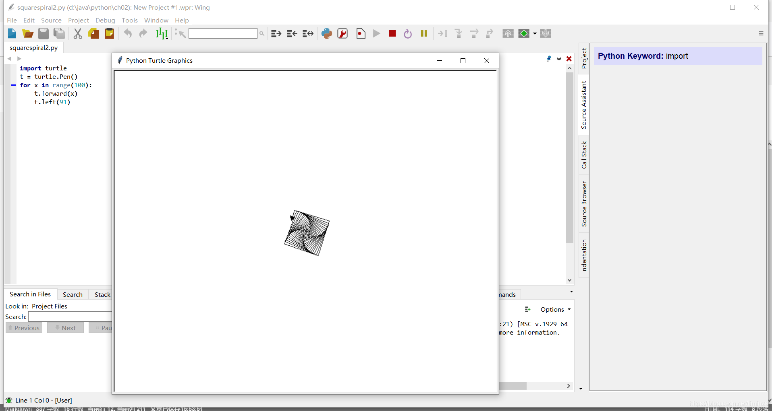
Task: Toggle the editor pin icon
Action: [x=549, y=59]
